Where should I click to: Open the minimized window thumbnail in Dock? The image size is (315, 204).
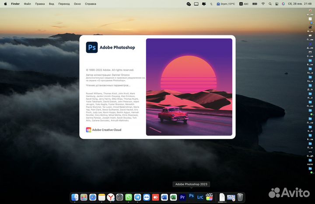pyautogui.click(x=231, y=197)
